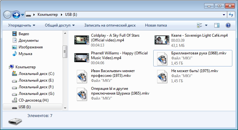Open the Общий доступ dropdown
238x130 pixels.
[60, 25]
